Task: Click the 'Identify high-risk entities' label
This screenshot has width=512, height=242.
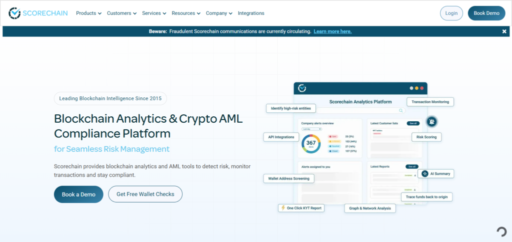Action: (291, 108)
